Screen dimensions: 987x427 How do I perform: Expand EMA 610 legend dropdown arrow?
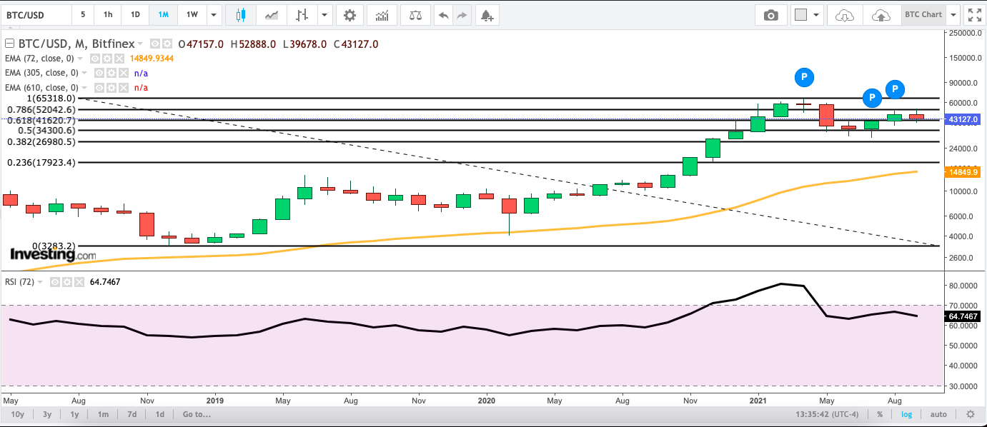(86, 87)
